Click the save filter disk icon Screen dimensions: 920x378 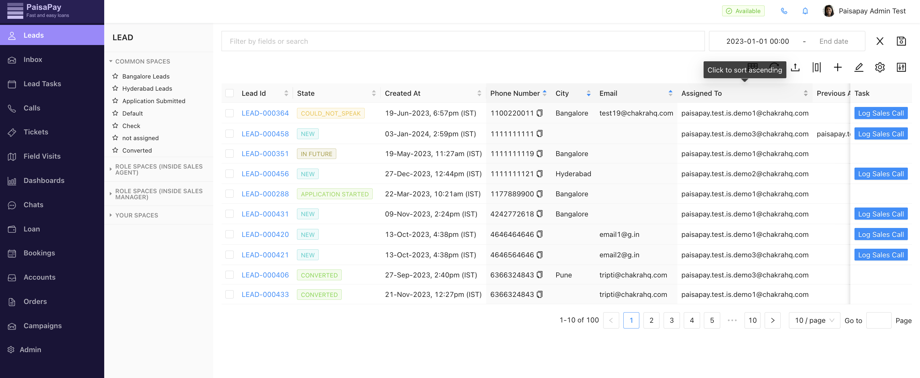[901, 41]
